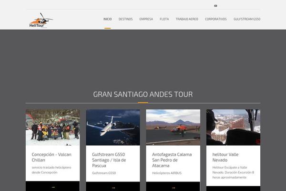Viewport: 286px width, 191px height.
Task: Select the INICIO menu item
Action: tap(107, 19)
